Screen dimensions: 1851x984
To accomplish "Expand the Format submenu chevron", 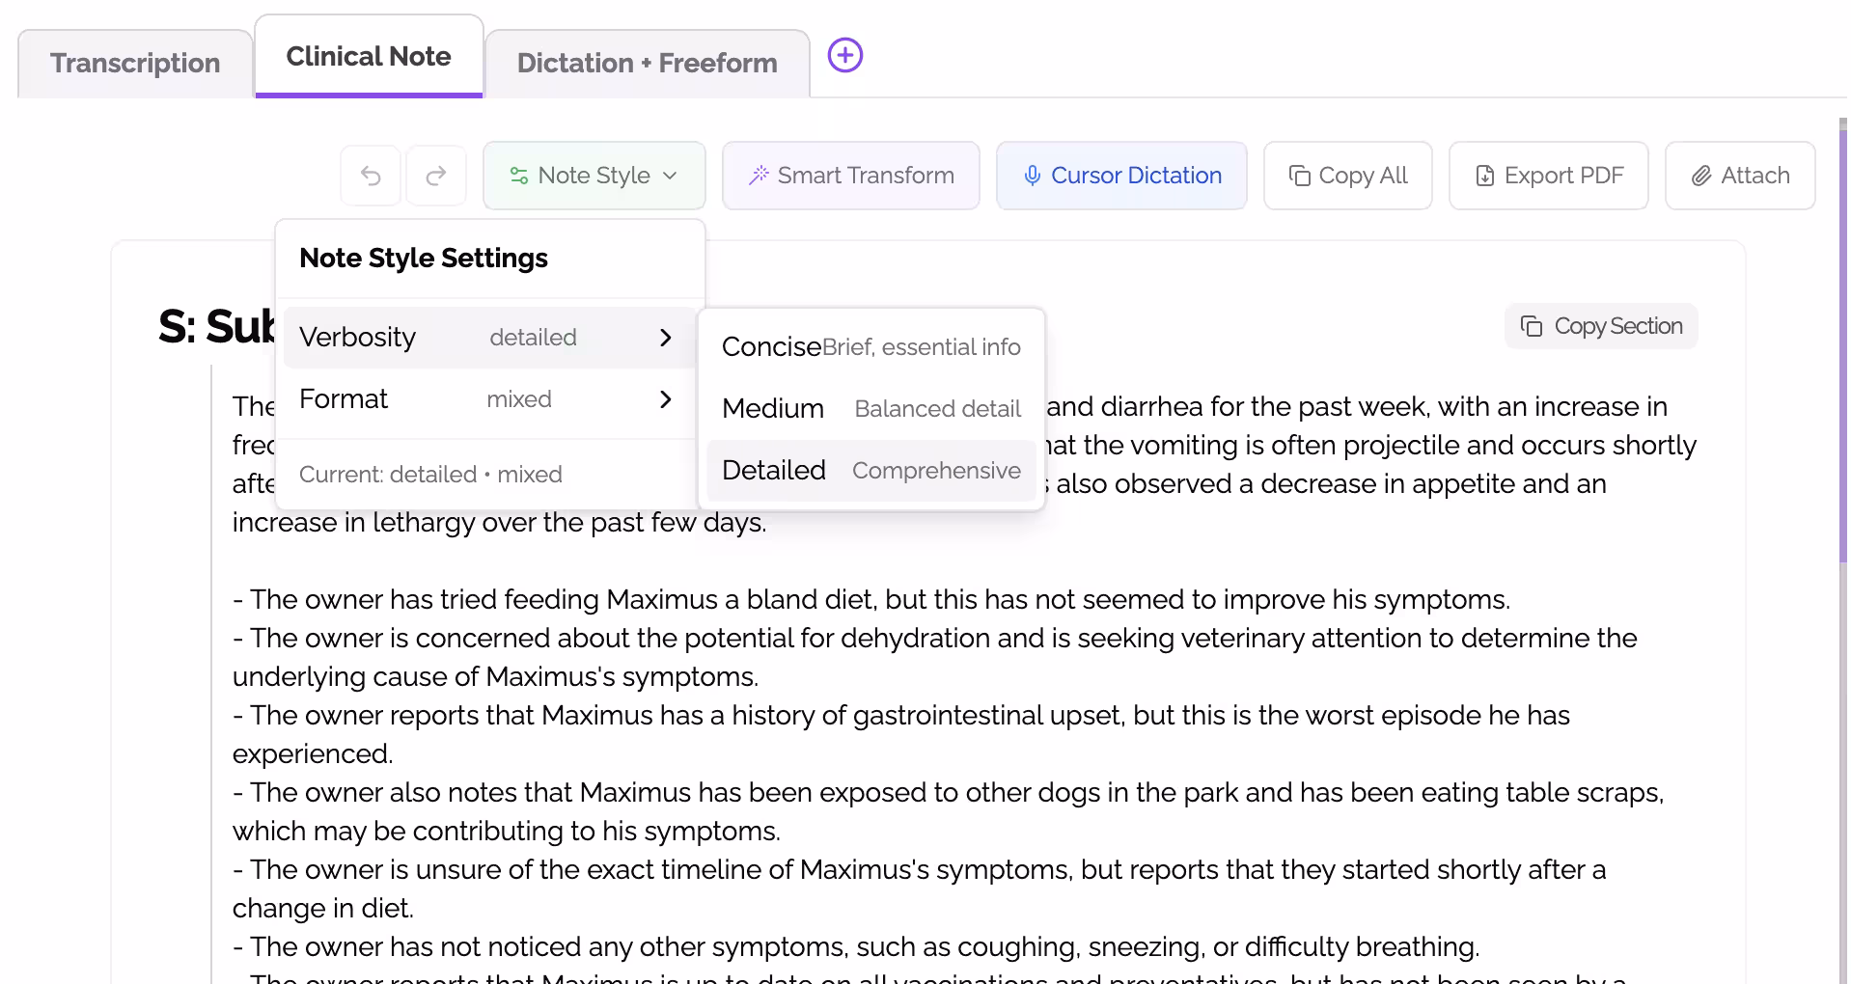I will click(664, 398).
